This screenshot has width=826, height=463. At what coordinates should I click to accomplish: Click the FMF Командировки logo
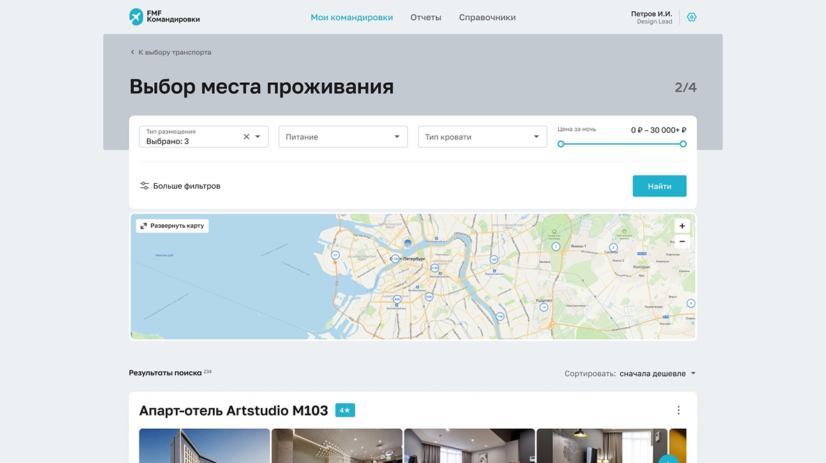pyautogui.click(x=164, y=17)
